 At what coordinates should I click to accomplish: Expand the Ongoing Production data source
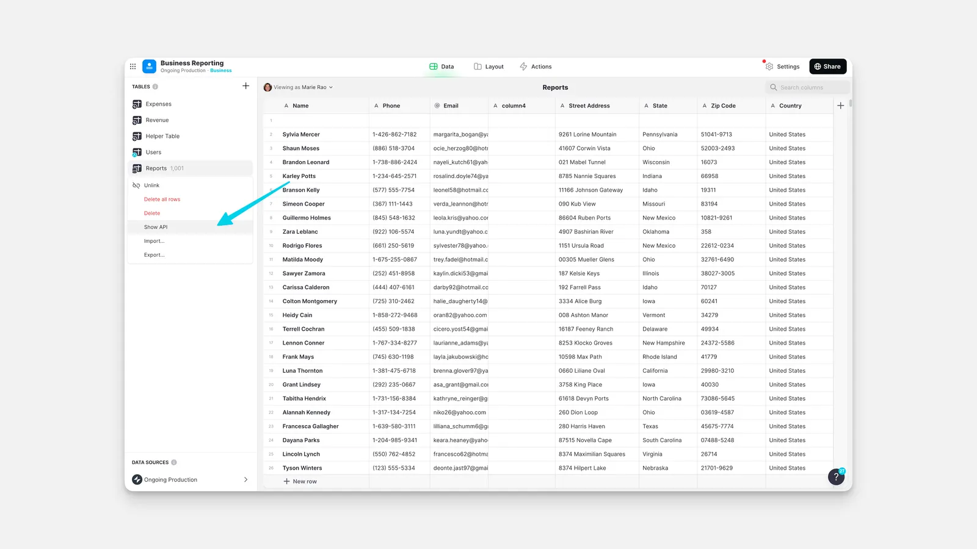(x=190, y=479)
